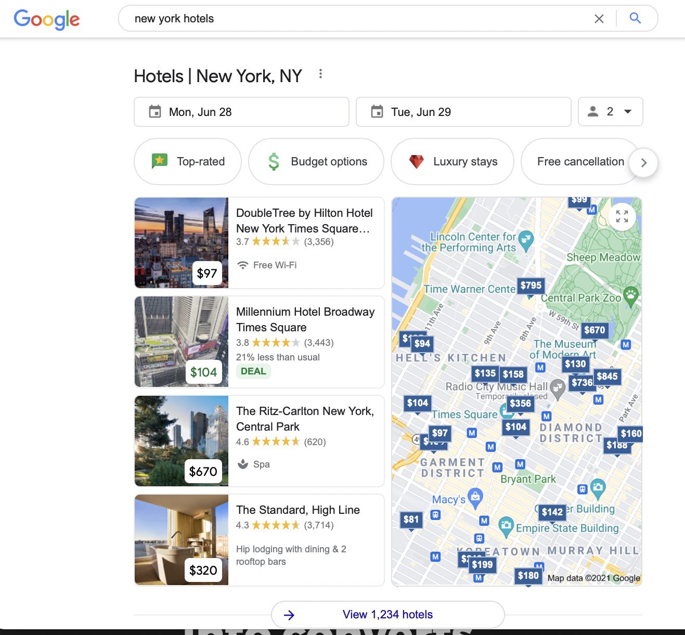Click the Central Park Zoo pin on the map

(631, 295)
